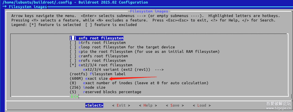Edit the rootfs filesystem label value
This screenshot has width=293, height=112.
[x=98, y=74]
